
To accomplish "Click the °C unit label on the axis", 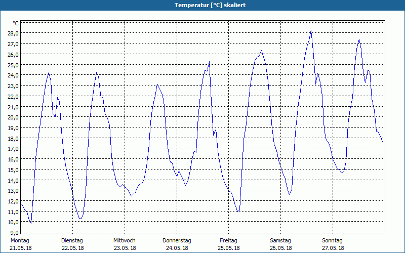I will point(16,23).
